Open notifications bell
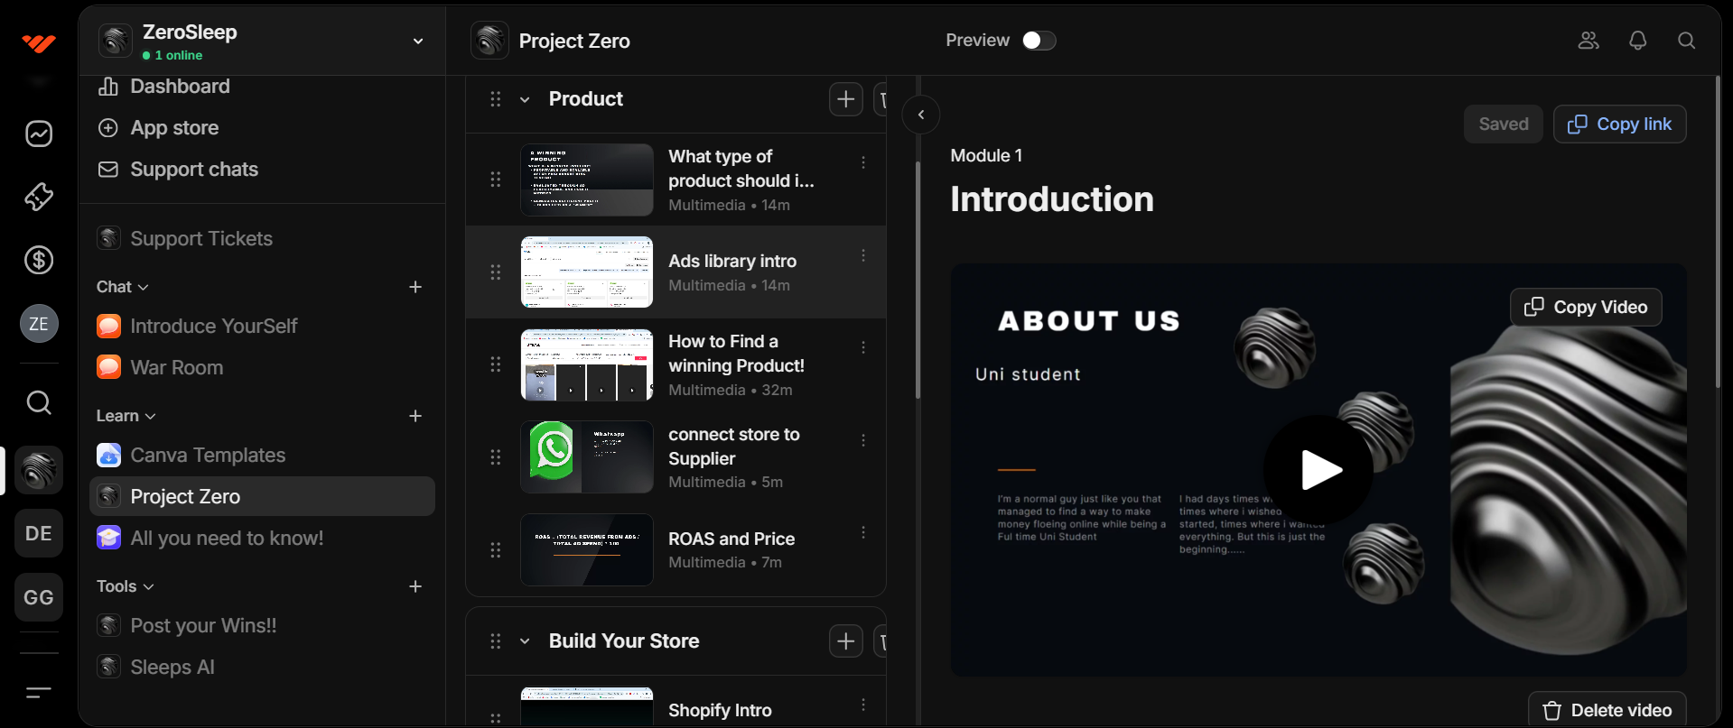1733x728 pixels. (x=1637, y=41)
